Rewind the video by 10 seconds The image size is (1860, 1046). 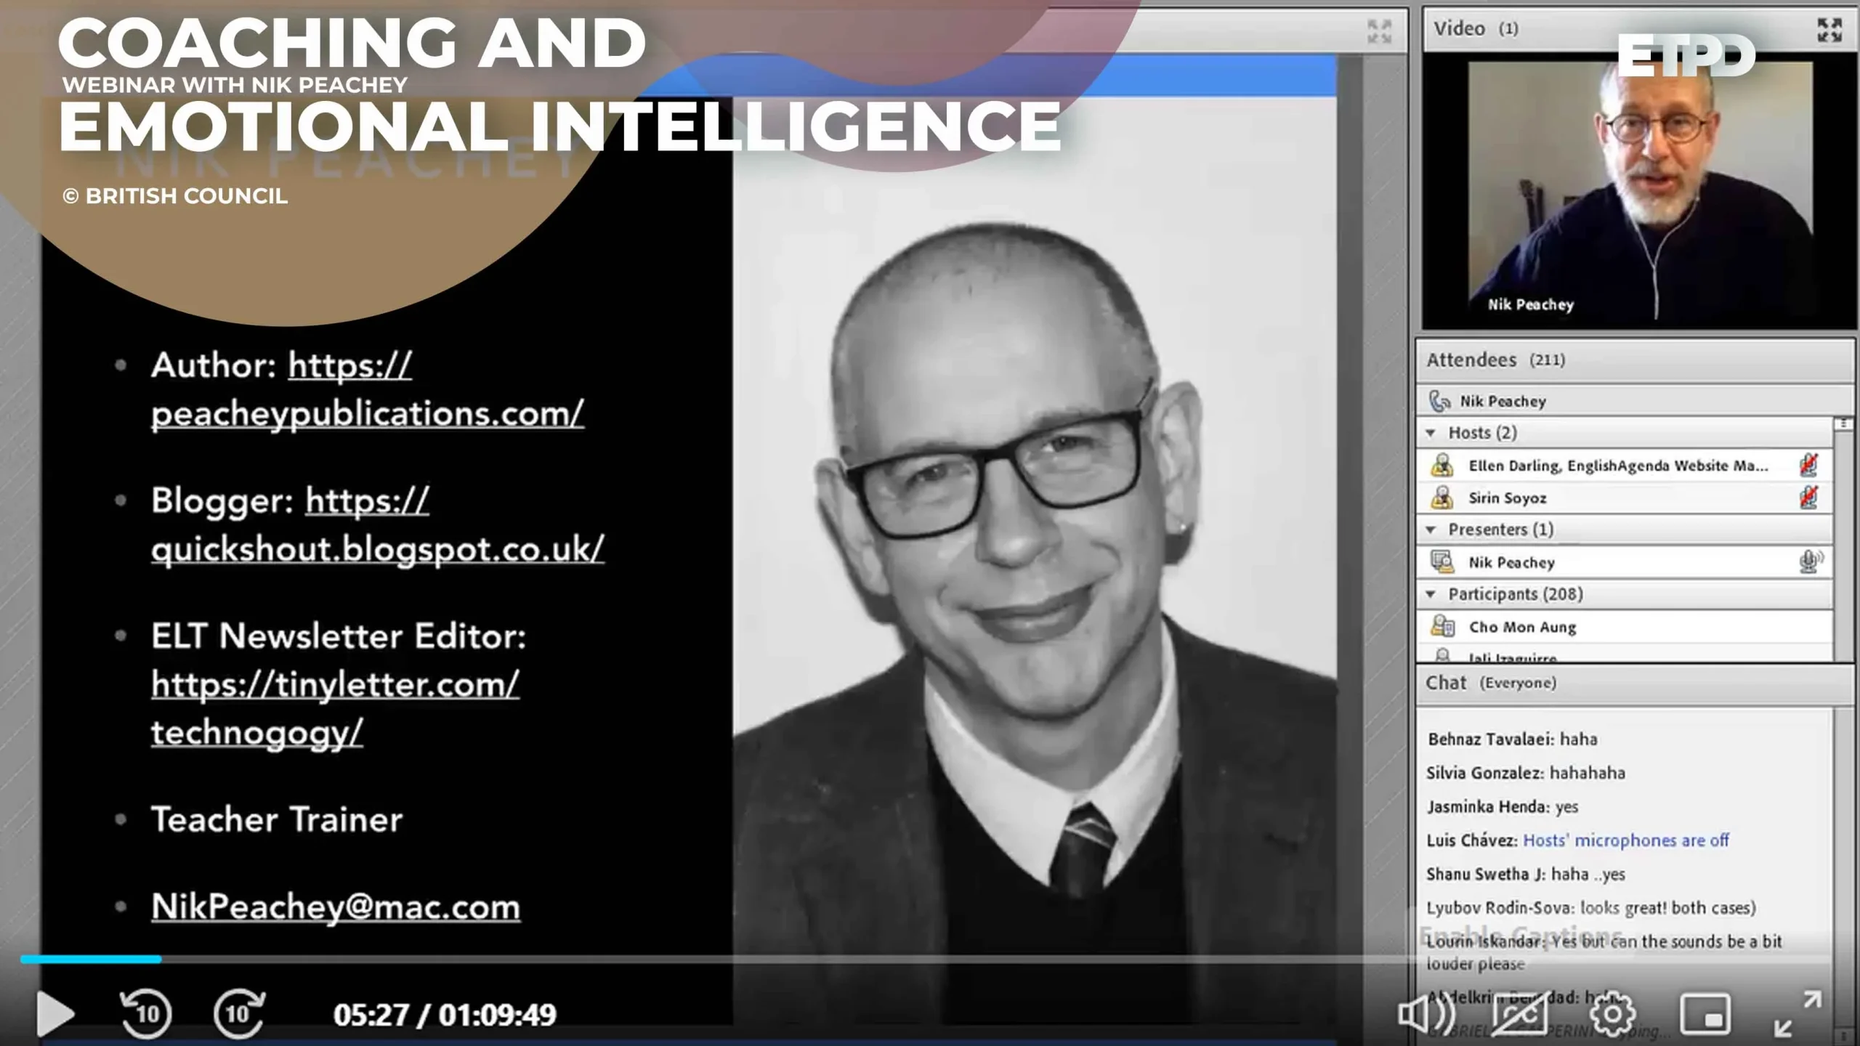[146, 1013]
